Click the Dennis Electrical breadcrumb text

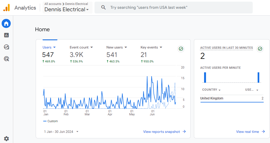tap(76, 4)
